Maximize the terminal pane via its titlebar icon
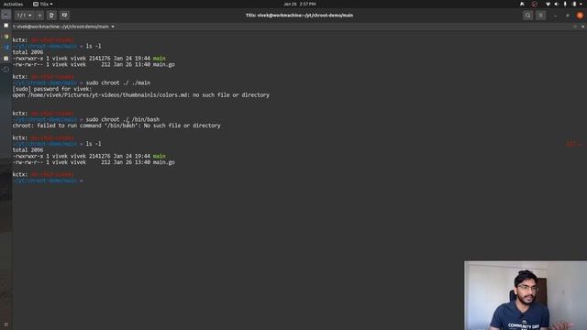The width and height of the screenshot is (587, 330). [575, 27]
